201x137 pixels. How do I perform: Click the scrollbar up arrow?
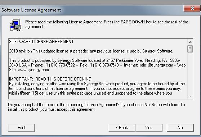pyautogui.click(x=190, y=42)
